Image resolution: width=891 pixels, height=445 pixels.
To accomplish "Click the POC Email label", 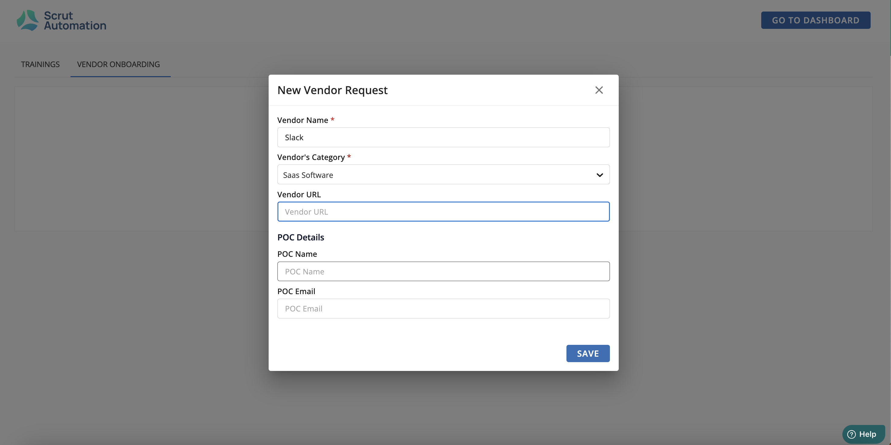I will 296,291.
